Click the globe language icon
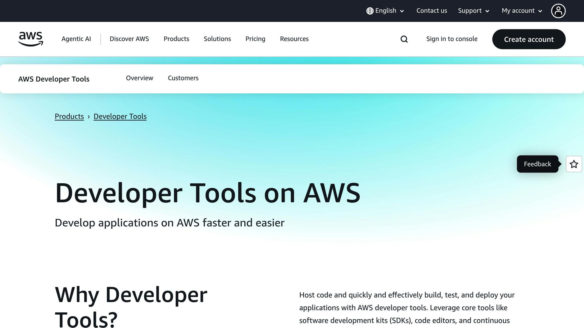The width and height of the screenshot is (584, 328). (x=370, y=11)
